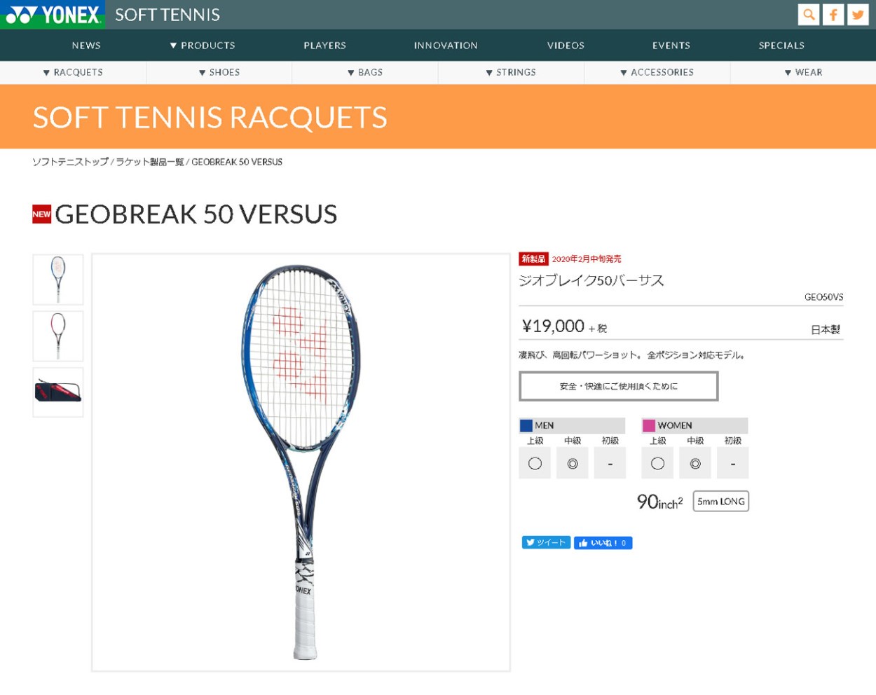
Task: Expand the PRODUCTS dropdown menu
Action: pyautogui.click(x=203, y=46)
